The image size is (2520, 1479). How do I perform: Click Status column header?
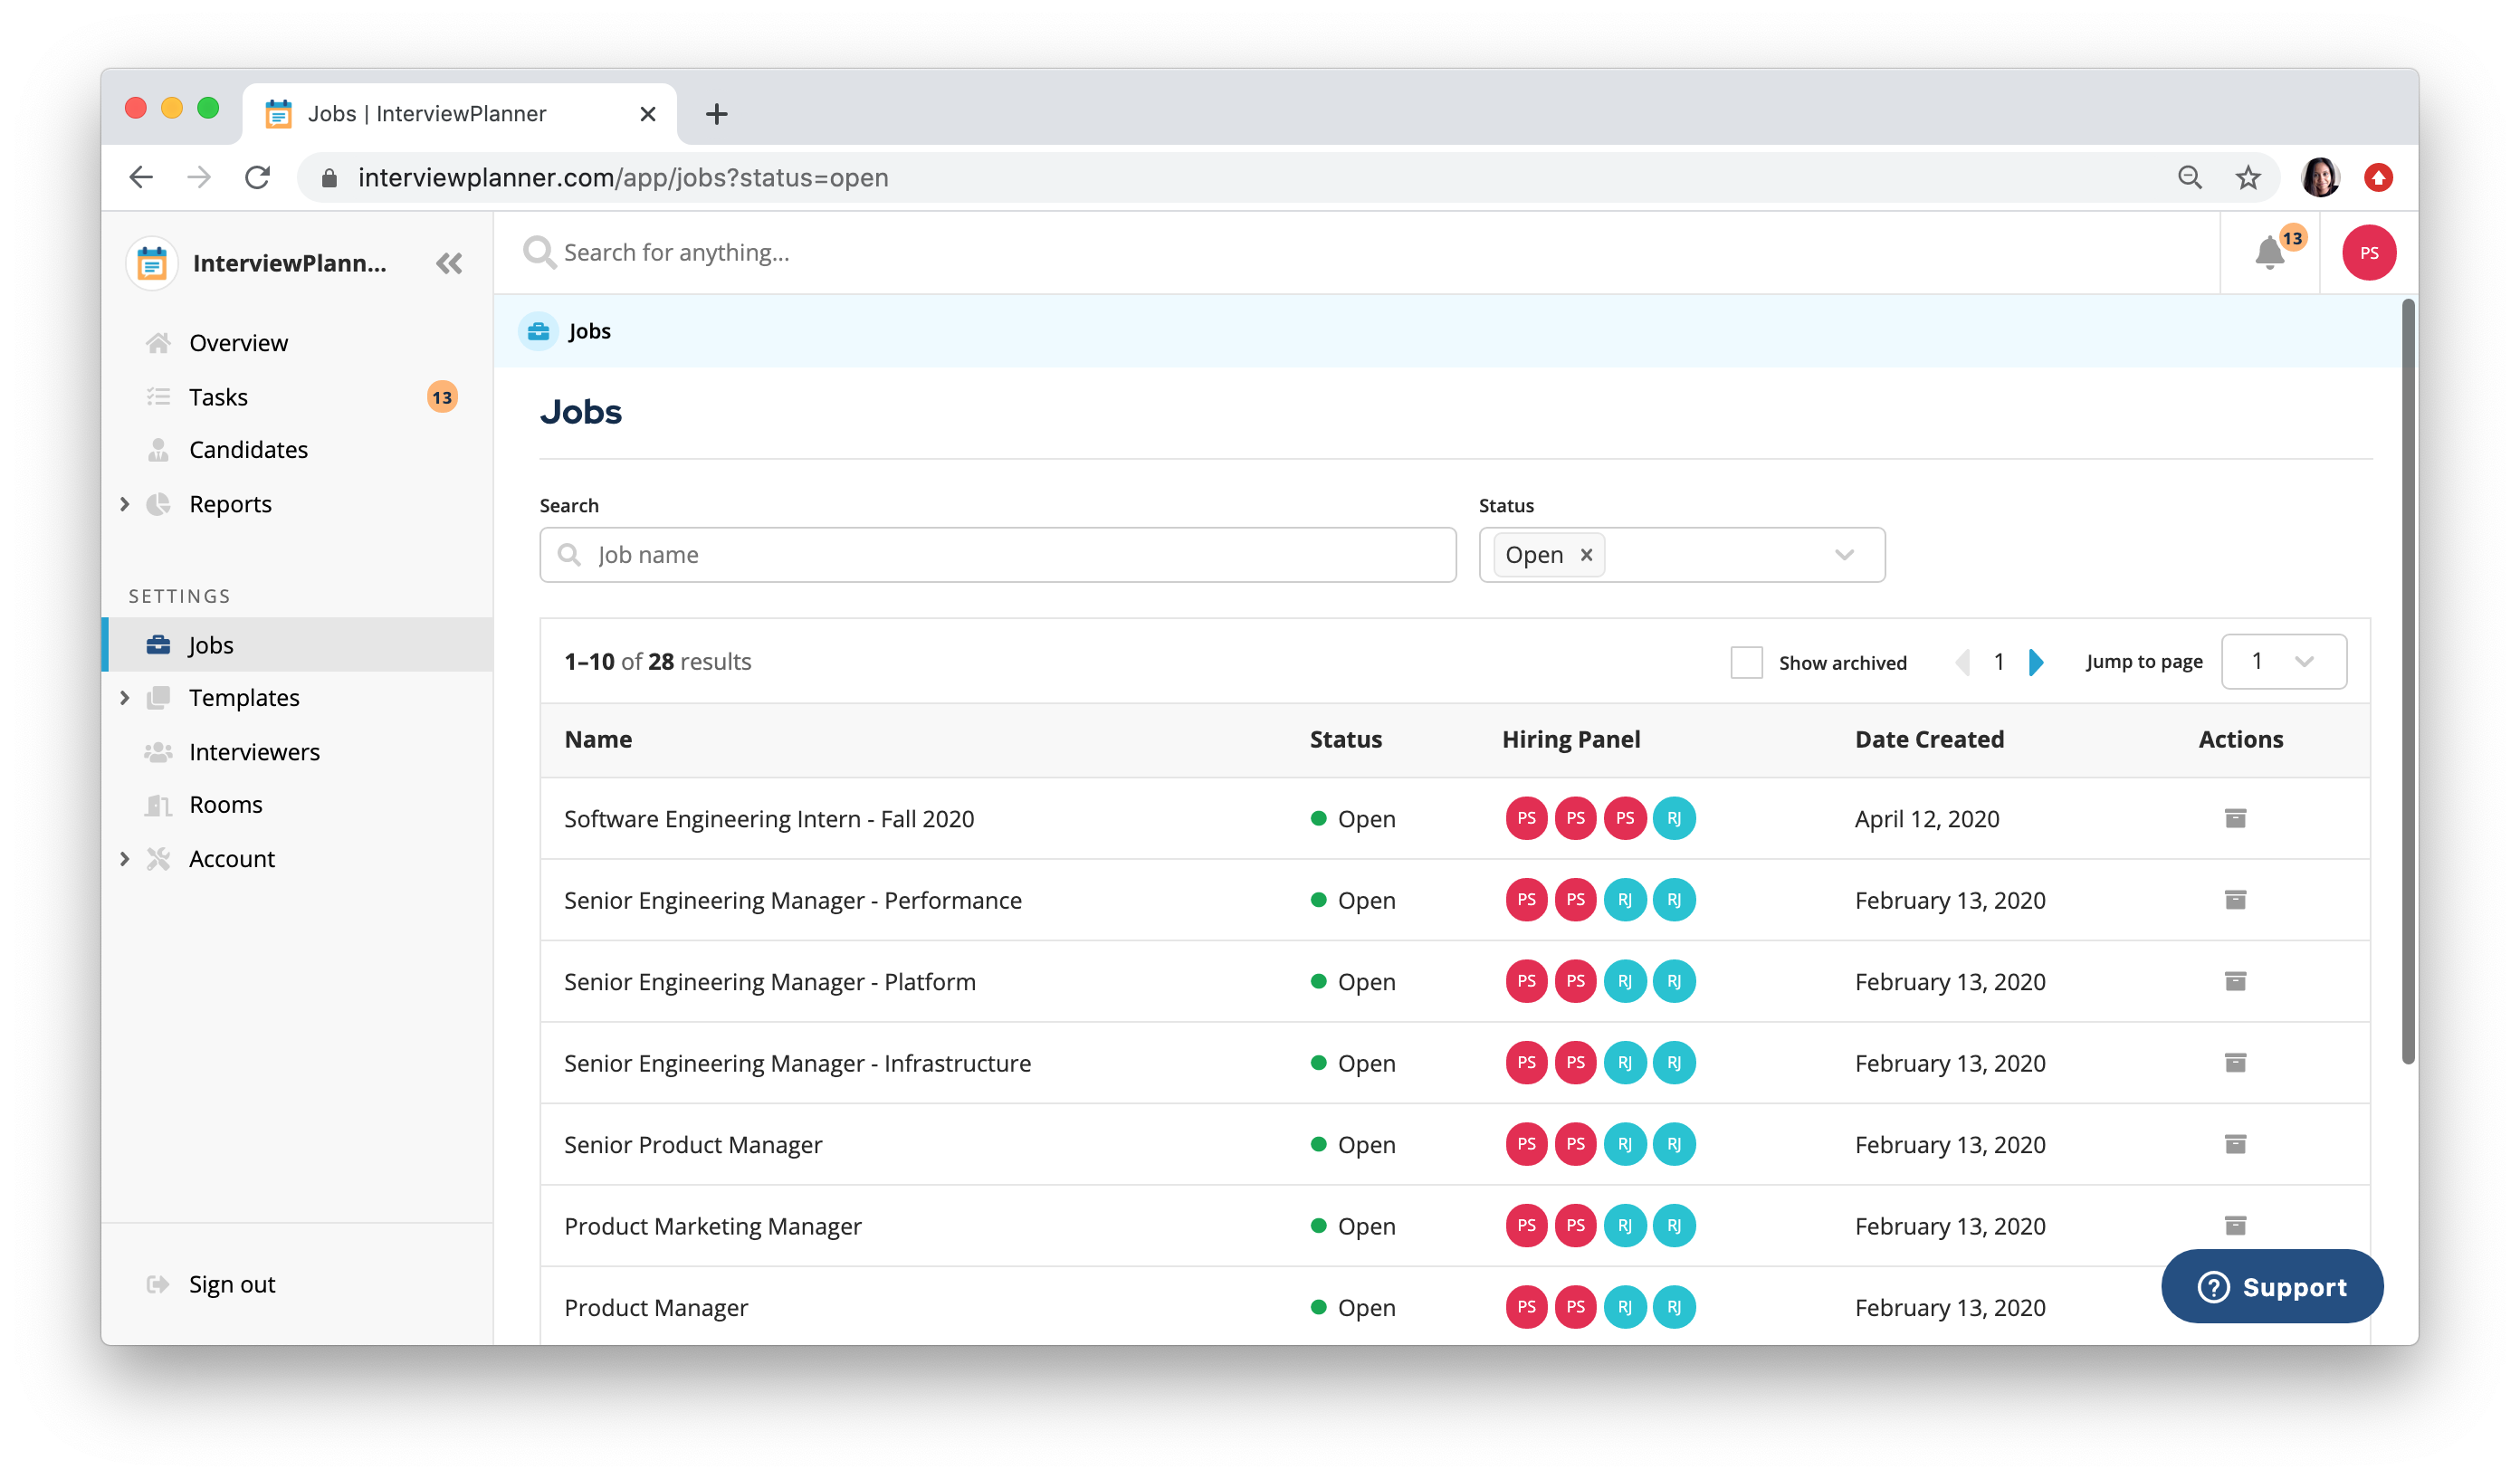pyautogui.click(x=1345, y=739)
